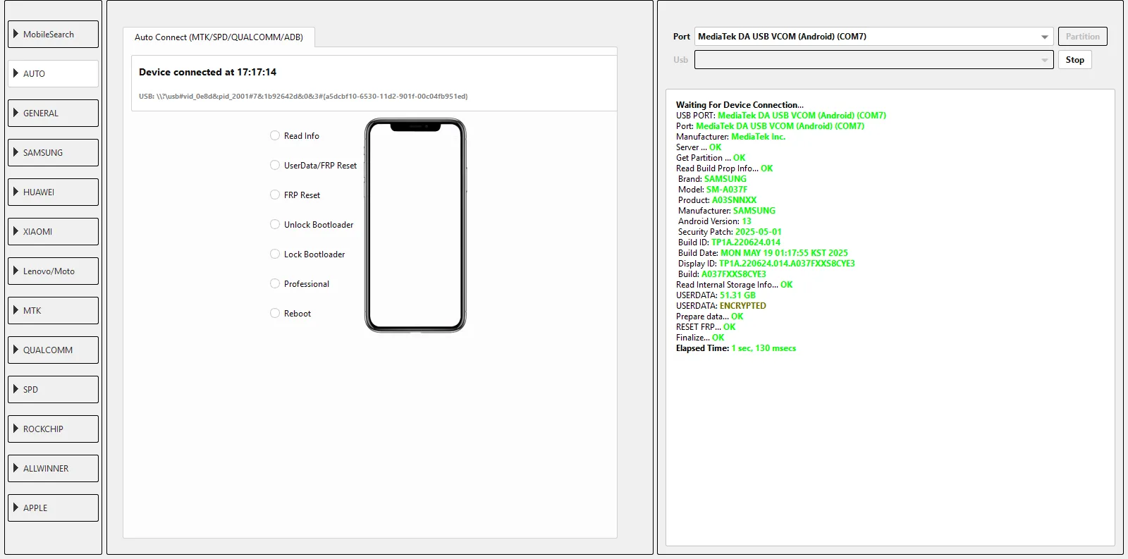
Task: Choose UserData/FRP Reset radio option
Action: (x=275, y=165)
